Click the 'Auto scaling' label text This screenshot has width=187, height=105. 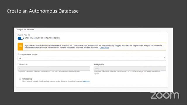(x=27, y=79)
